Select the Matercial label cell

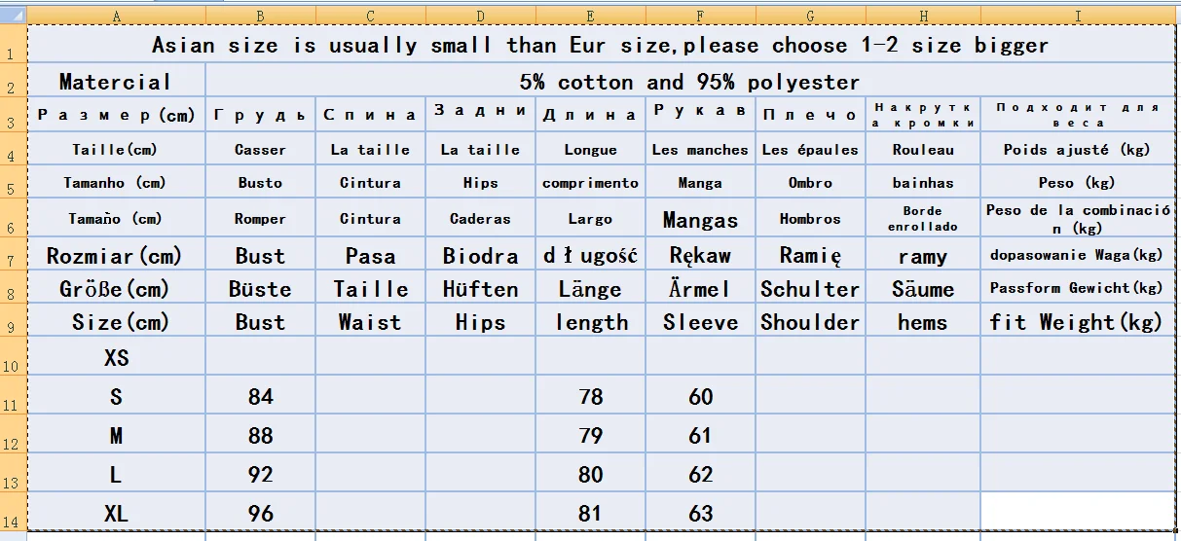[x=116, y=82]
